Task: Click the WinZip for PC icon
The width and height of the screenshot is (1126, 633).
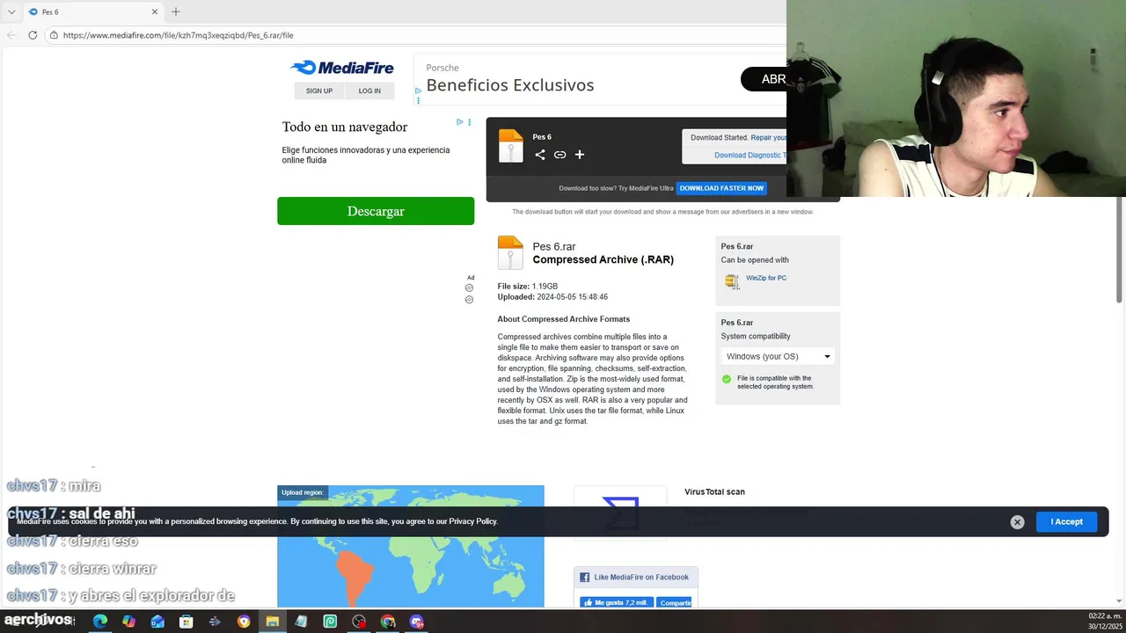Action: 732,281
